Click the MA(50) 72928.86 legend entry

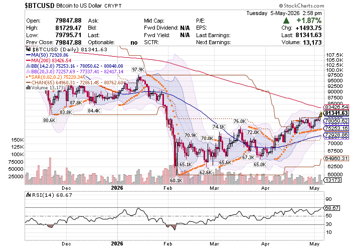[x=47, y=55]
